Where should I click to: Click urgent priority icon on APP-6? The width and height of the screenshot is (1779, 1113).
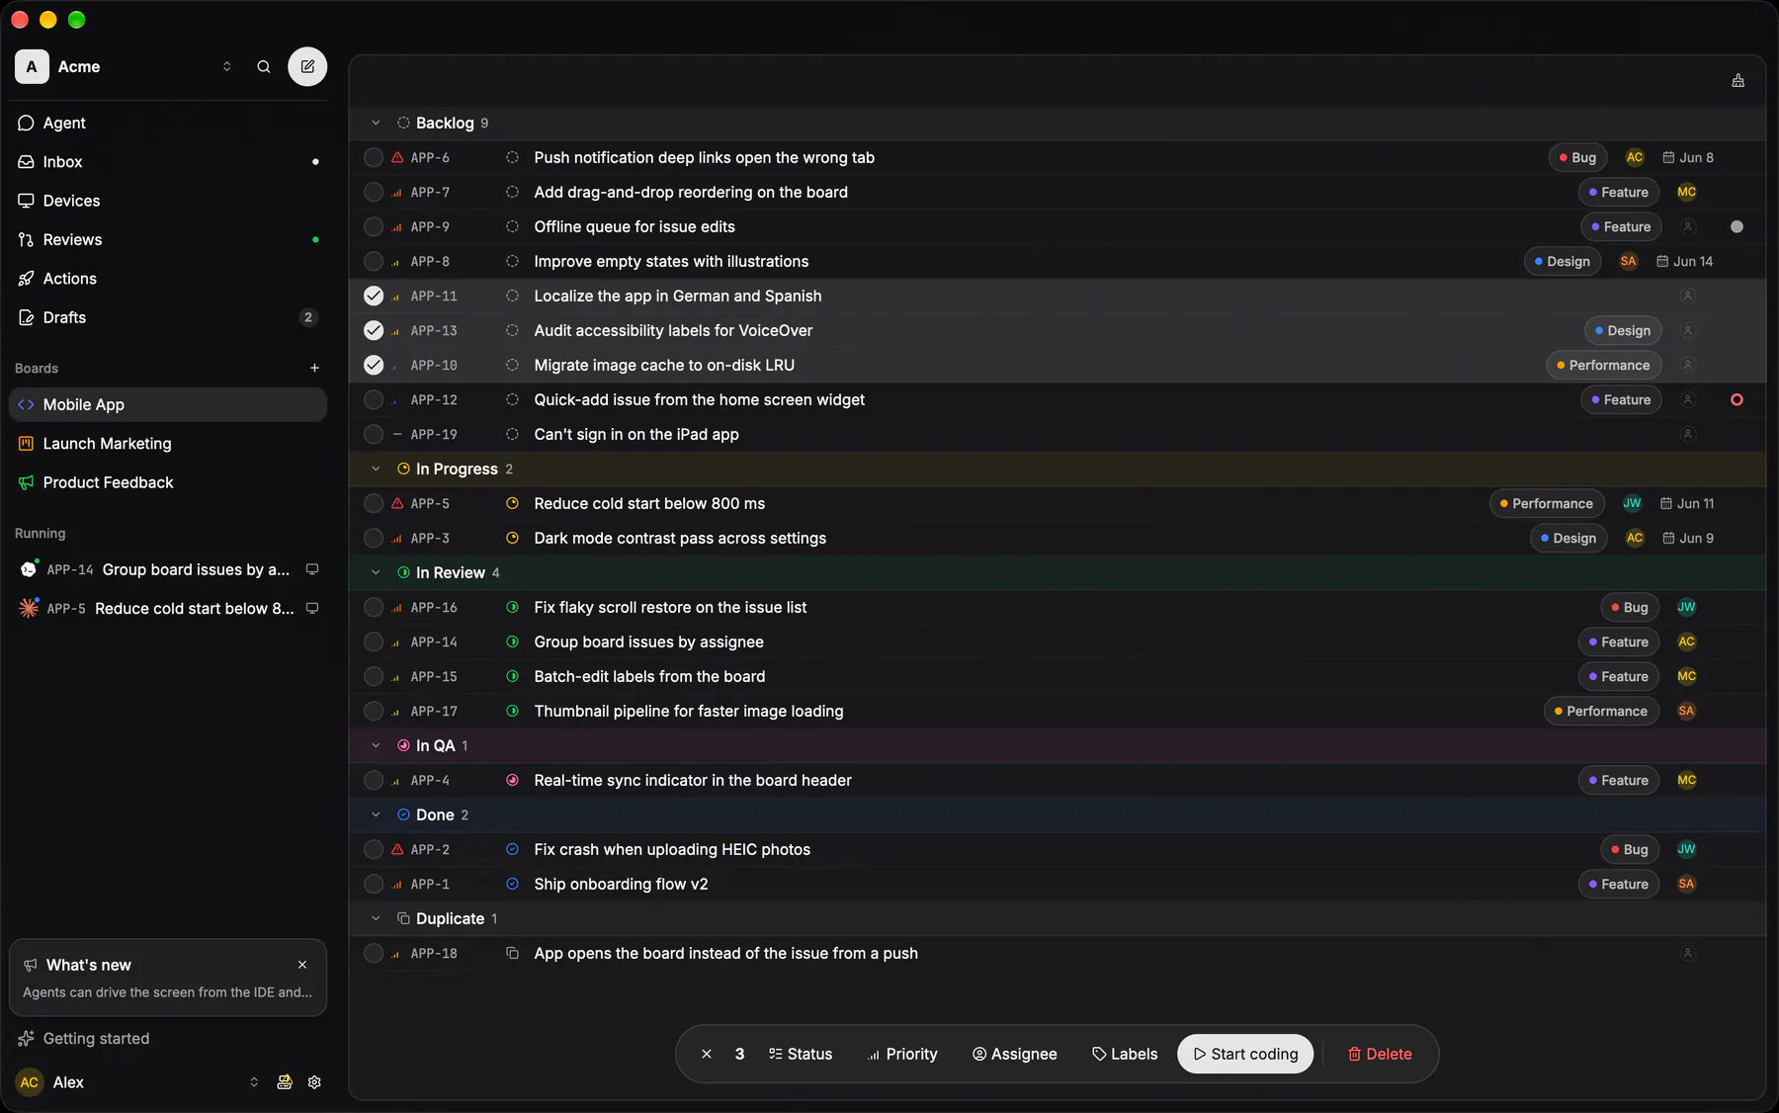click(397, 157)
